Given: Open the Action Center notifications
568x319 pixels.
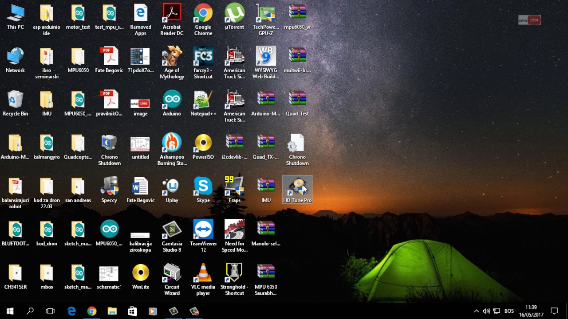Looking at the screenshot, I should point(554,311).
